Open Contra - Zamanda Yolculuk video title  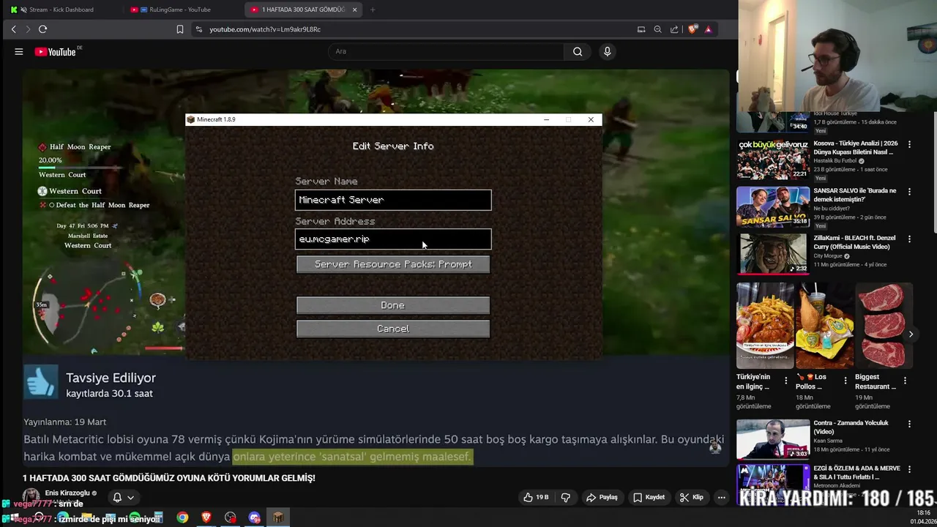[x=851, y=427]
